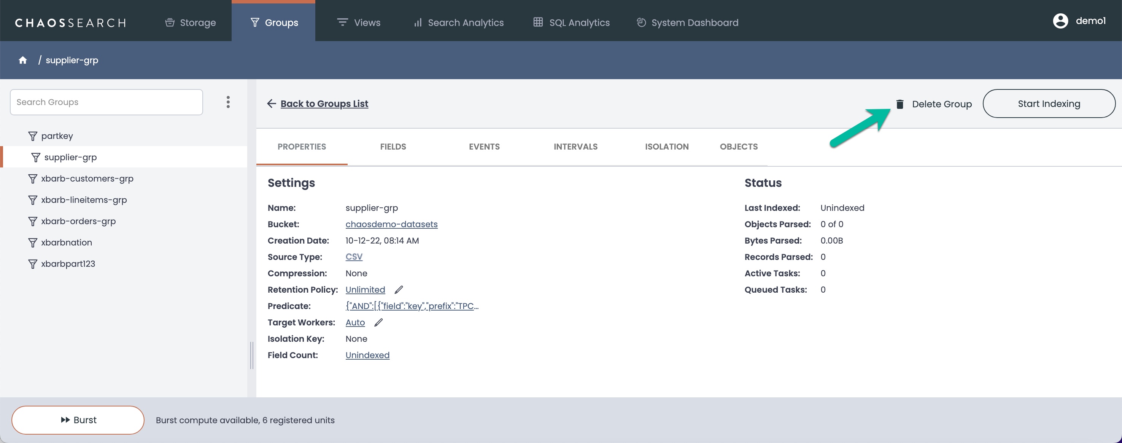Screen dimensions: 1122x443
Task: Click the back arrow to groups list
Action: coord(271,104)
